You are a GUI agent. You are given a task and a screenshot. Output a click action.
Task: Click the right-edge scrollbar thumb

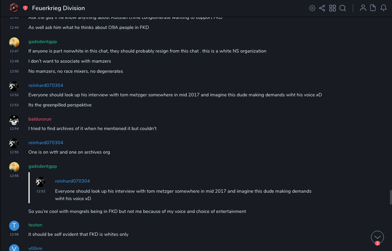[x=391, y=197]
